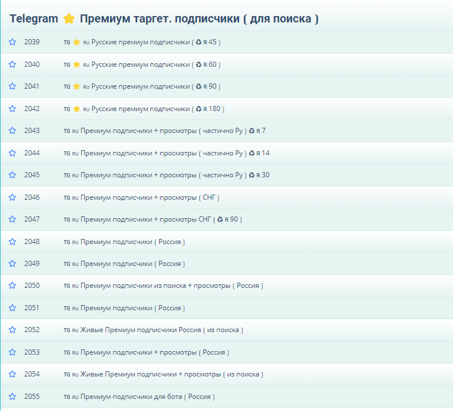The width and height of the screenshot is (453, 411).
Task: Mark 2050 as favorite with star
Action: tap(13, 286)
